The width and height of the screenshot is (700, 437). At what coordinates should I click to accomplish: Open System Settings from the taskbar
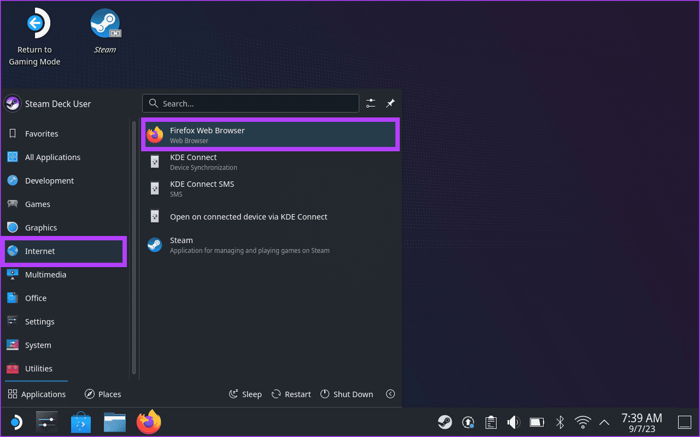[x=46, y=422]
